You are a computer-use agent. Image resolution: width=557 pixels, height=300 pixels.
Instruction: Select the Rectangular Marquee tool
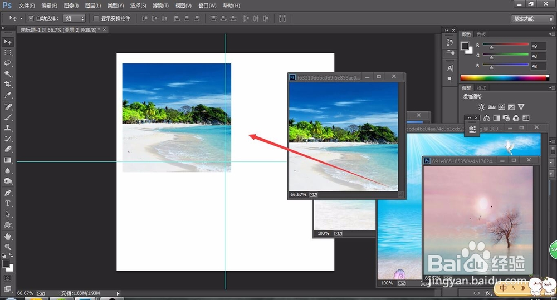(7, 52)
